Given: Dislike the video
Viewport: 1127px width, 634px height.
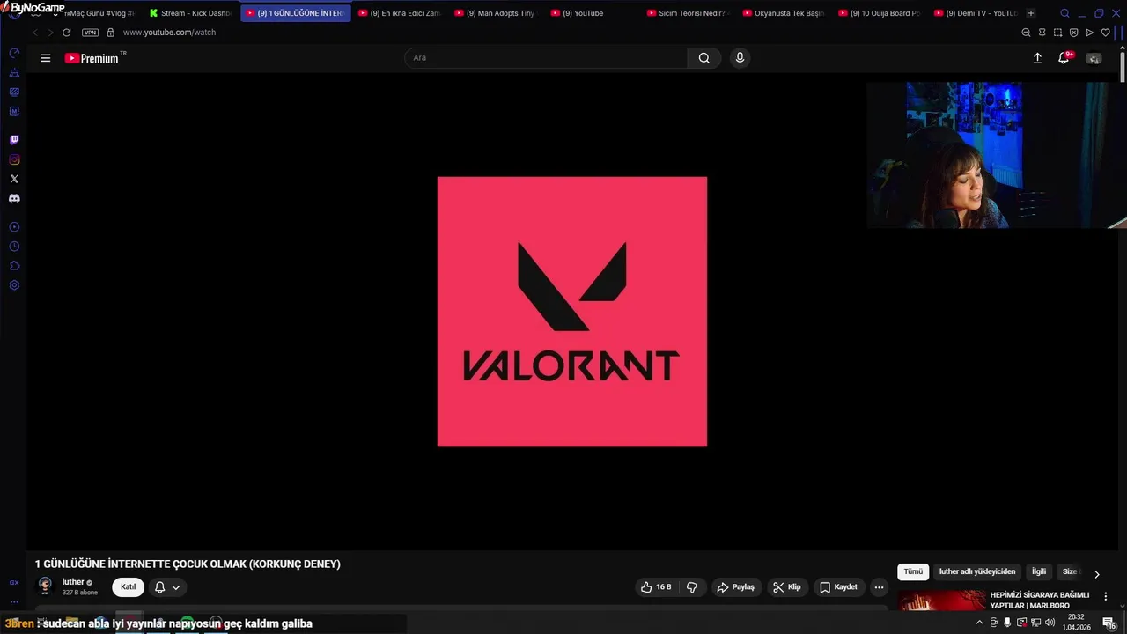Looking at the screenshot, I should pos(692,587).
